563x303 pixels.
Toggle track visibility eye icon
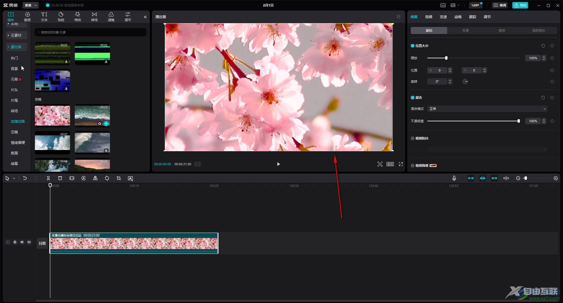[x=22, y=242]
